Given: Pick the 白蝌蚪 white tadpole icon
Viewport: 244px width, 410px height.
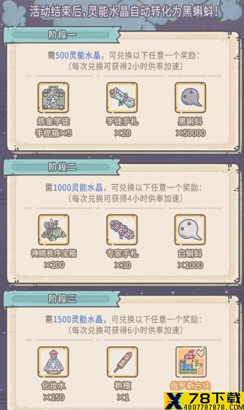Looking at the screenshot, I should [x=190, y=230].
